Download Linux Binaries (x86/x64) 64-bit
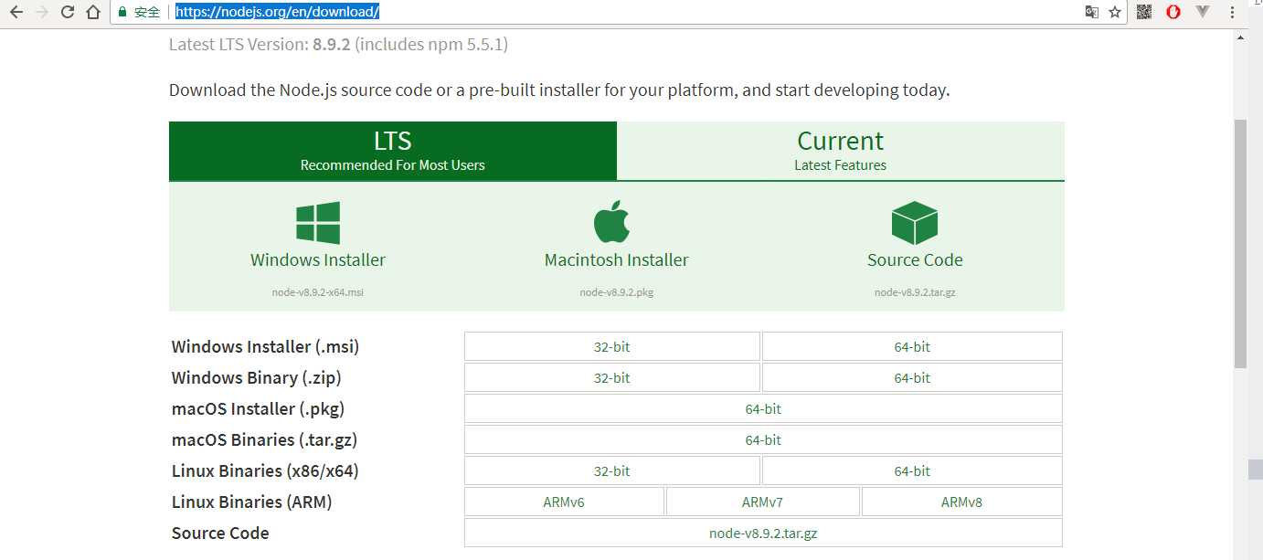 tap(912, 470)
